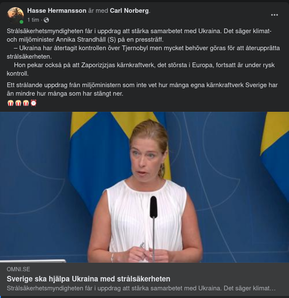The height and width of the screenshot is (298, 289).
Task: Open the press conference article image
Action: [x=144, y=187]
